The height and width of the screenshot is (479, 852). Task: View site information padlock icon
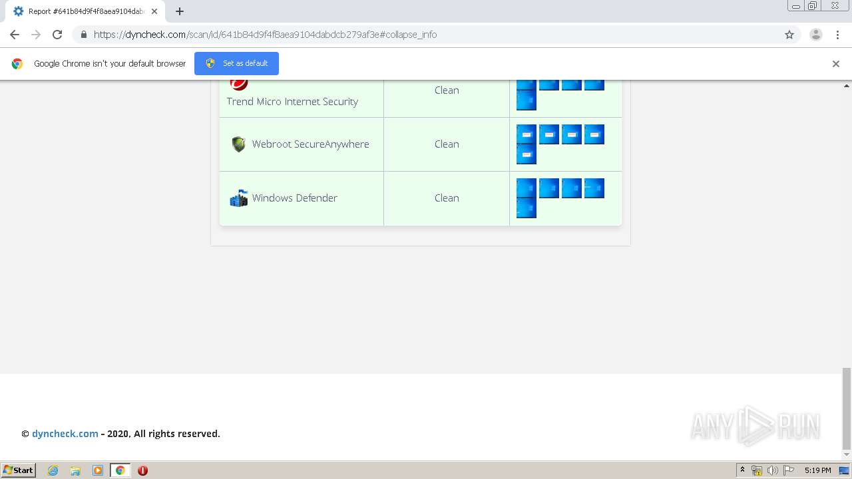coord(83,35)
